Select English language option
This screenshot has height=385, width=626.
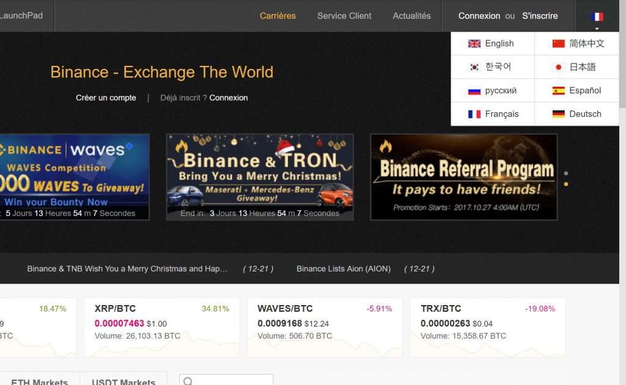(x=493, y=43)
